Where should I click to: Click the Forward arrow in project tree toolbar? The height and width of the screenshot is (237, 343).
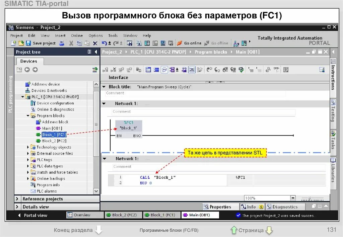click(x=35, y=70)
